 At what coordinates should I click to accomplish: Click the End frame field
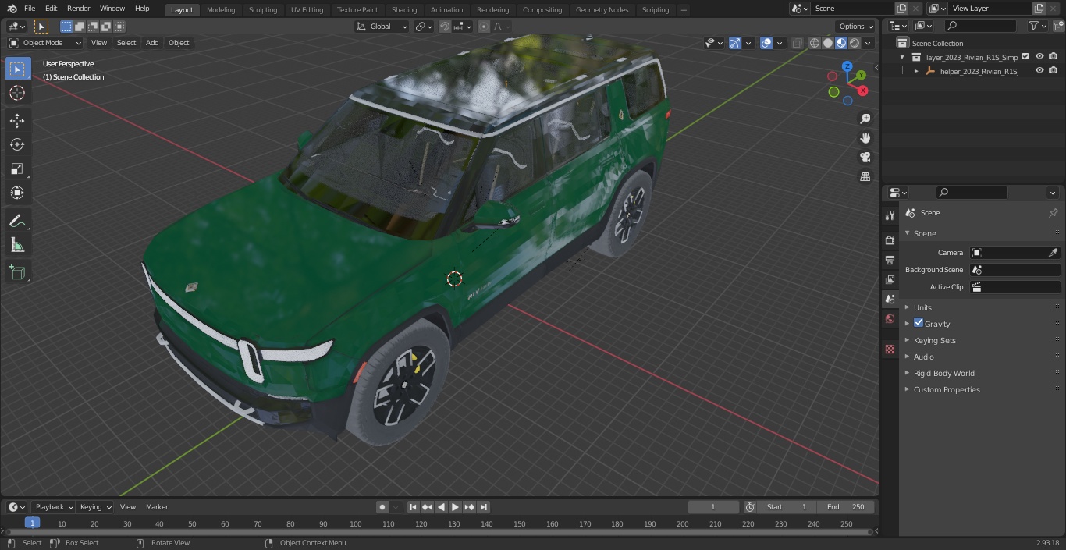pyautogui.click(x=846, y=507)
